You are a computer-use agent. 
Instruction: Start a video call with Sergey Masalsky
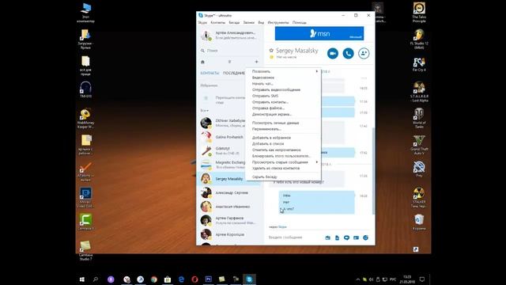[x=333, y=53]
